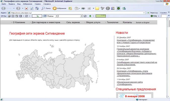170x101 pixels.
Task: Expand the dropdown arrow after Word edit icon
Action: [93, 8]
